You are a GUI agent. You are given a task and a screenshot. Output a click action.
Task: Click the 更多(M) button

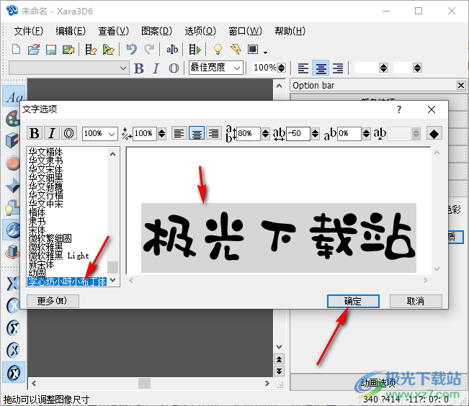click(x=53, y=301)
